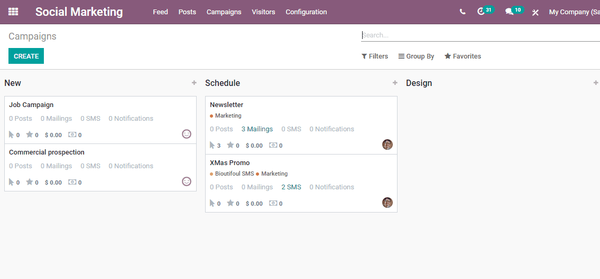Click the money bill icon on Newsletter card

coord(273,145)
